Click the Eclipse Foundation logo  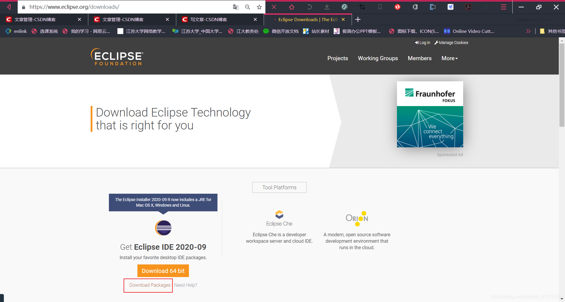117,57
